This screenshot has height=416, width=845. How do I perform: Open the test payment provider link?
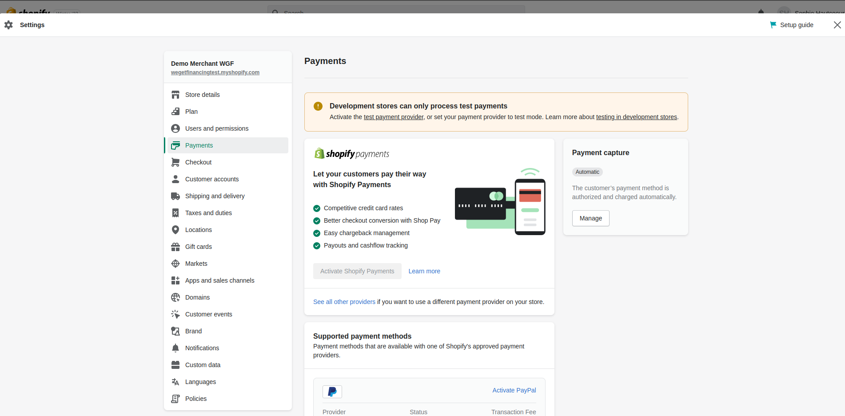(x=394, y=117)
